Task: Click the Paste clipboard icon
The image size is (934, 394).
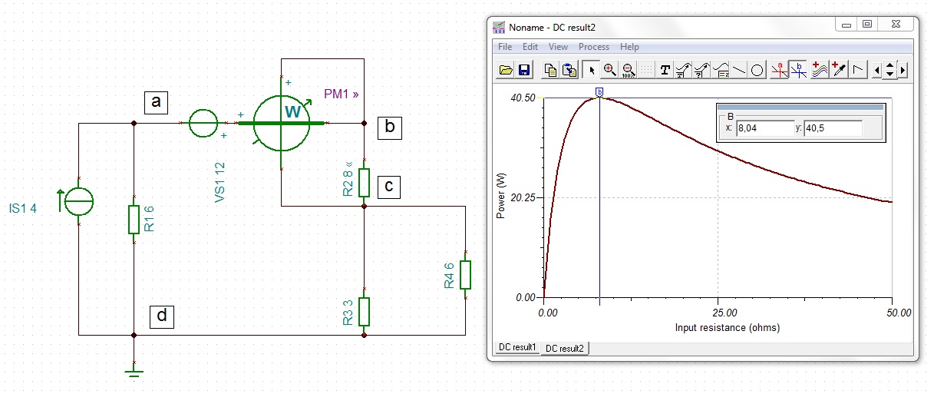Action: point(569,70)
